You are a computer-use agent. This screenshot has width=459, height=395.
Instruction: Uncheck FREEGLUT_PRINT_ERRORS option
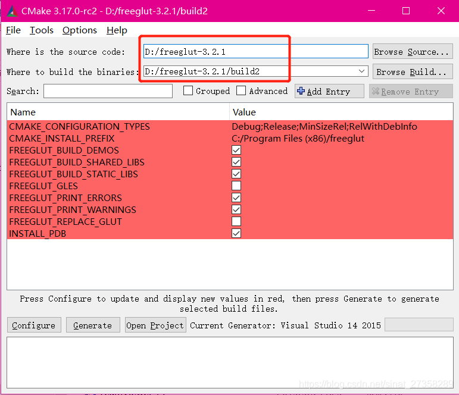(x=236, y=197)
